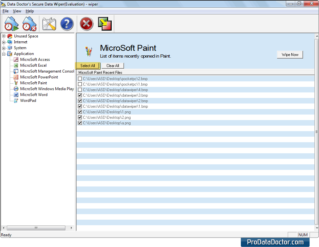This screenshot has height=247, width=319.
Task: Open the settings tools icon
Action: point(49,24)
